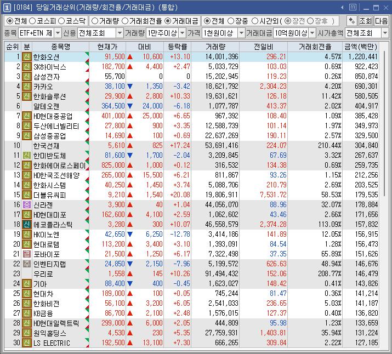Click the up arrow icon in 한화오션 row
This screenshot has width=392, height=354.
click(x=130, y=57)
